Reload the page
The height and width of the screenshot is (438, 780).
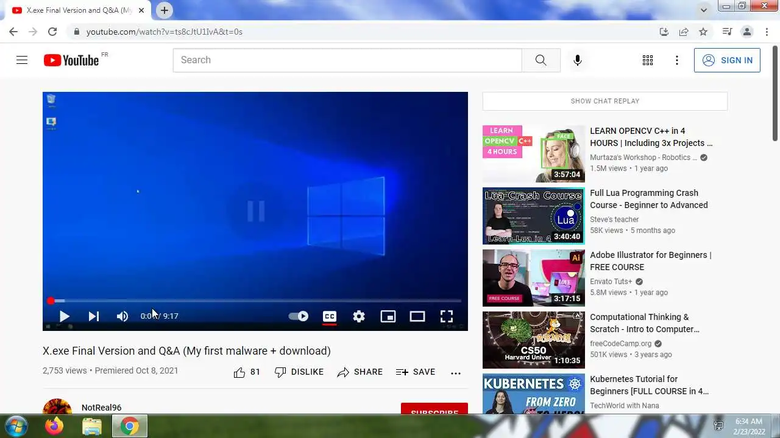tap(52, 32)
